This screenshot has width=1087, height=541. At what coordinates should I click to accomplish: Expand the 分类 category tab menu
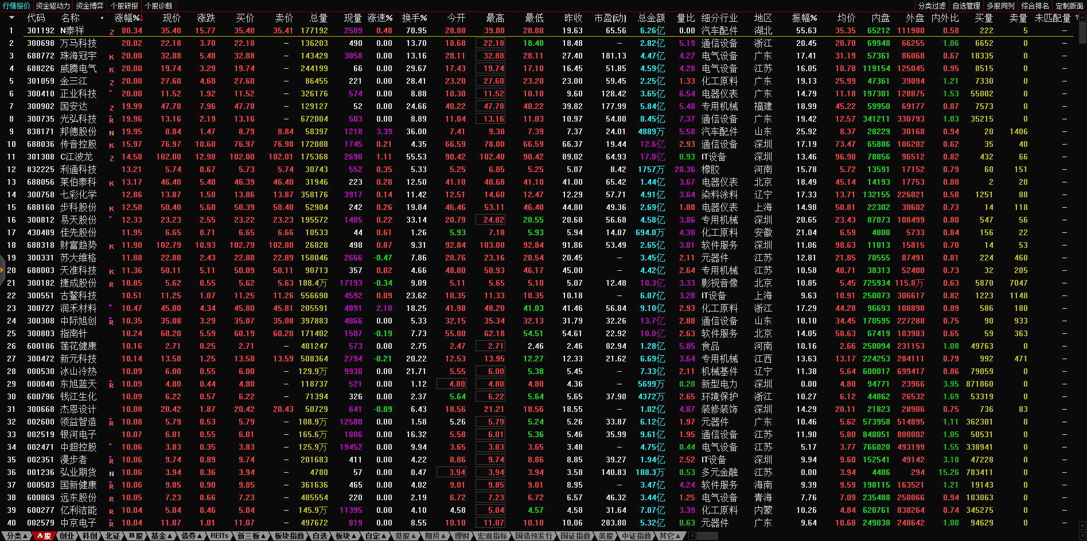(17, 536)
